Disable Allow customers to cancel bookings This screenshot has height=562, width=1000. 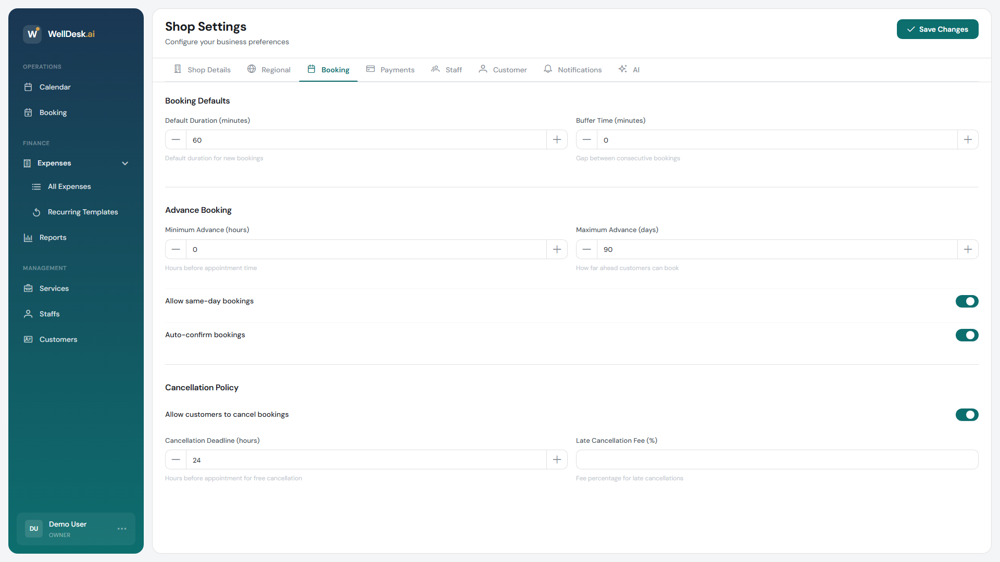click(x=967, y=415)
